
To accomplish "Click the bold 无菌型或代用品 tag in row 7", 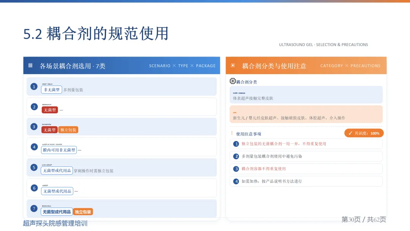I will tap(57, 212).
